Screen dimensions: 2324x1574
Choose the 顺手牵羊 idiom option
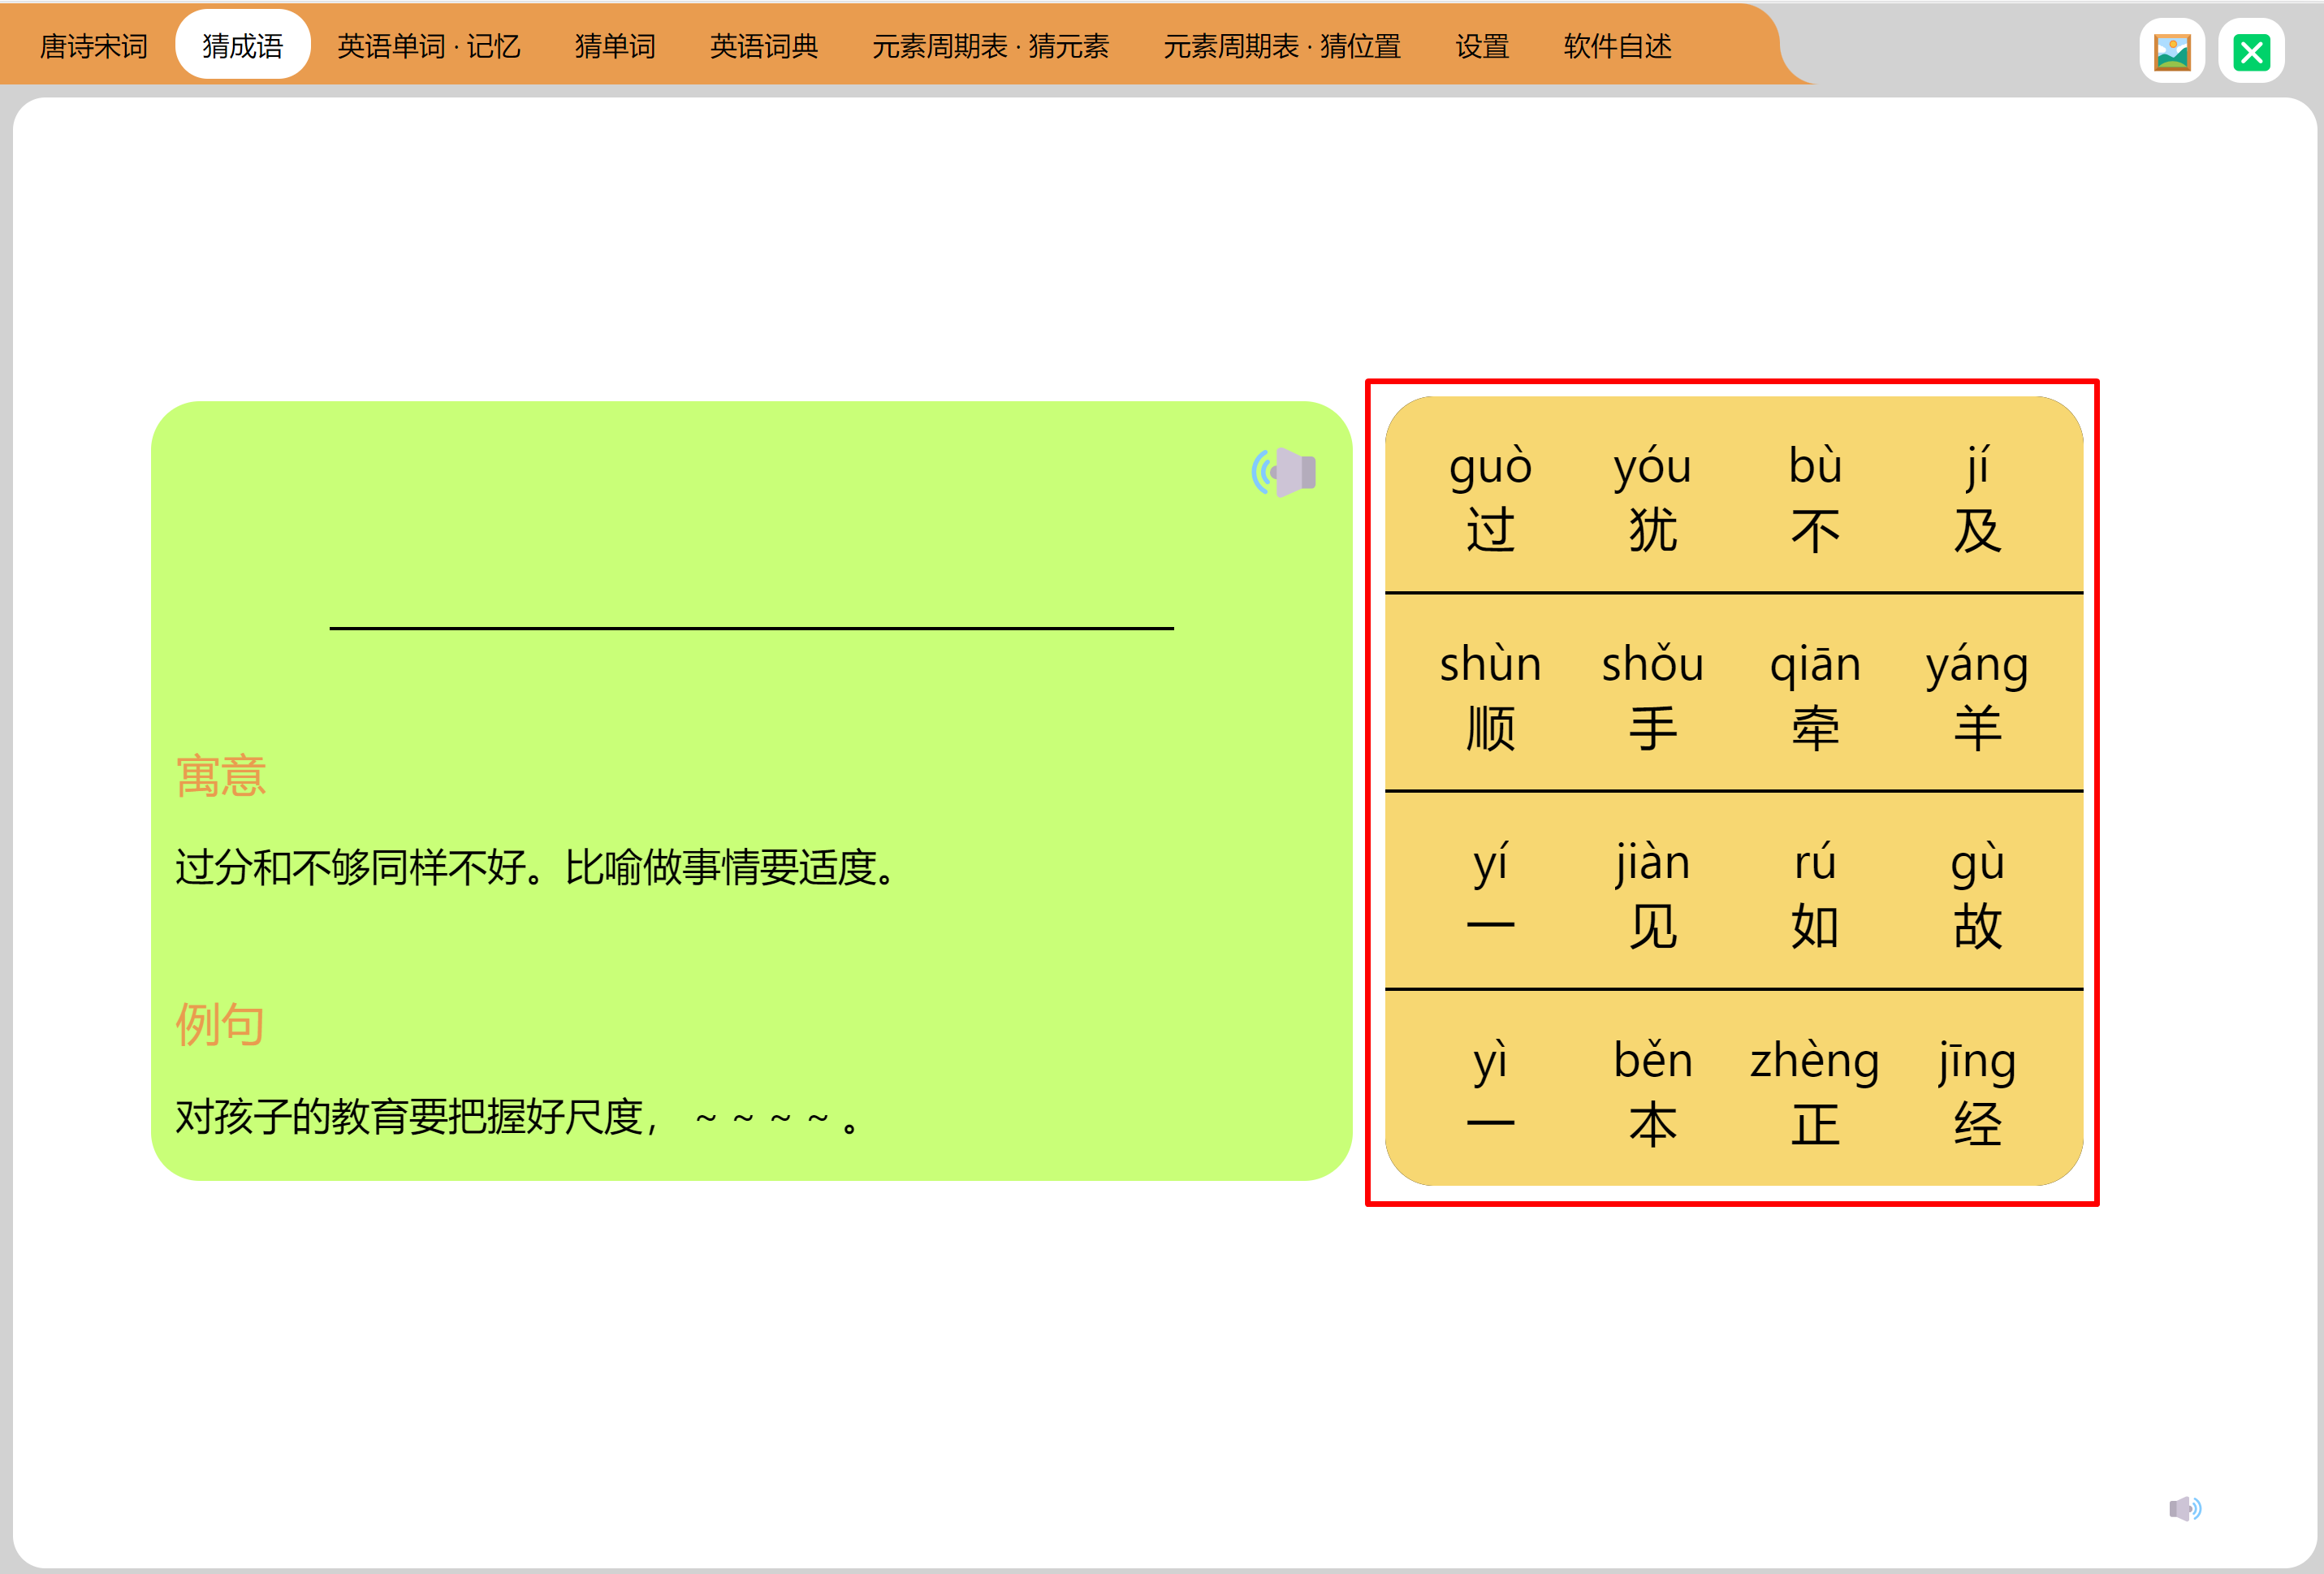(1733, 694)
